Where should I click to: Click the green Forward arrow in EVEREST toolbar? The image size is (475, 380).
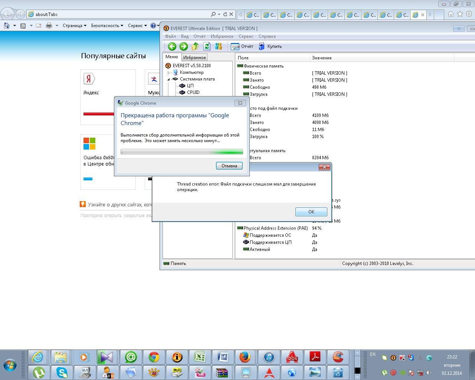point(184,46)
